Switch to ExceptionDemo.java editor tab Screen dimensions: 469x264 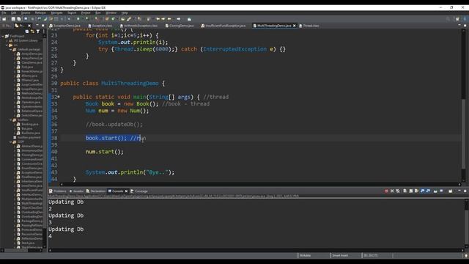pos(65,26)
